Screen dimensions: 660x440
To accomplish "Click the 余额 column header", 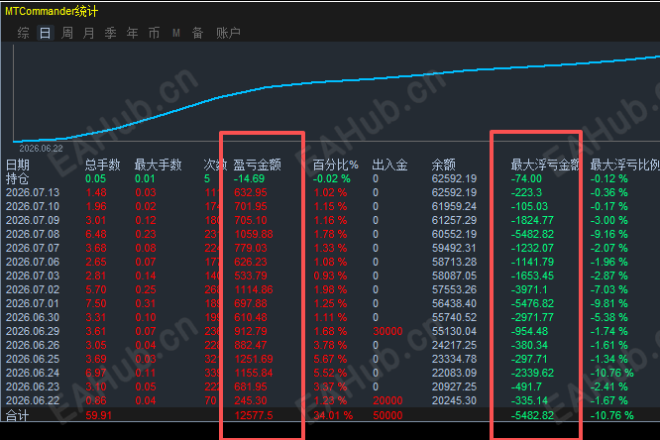I will [444, 165].
